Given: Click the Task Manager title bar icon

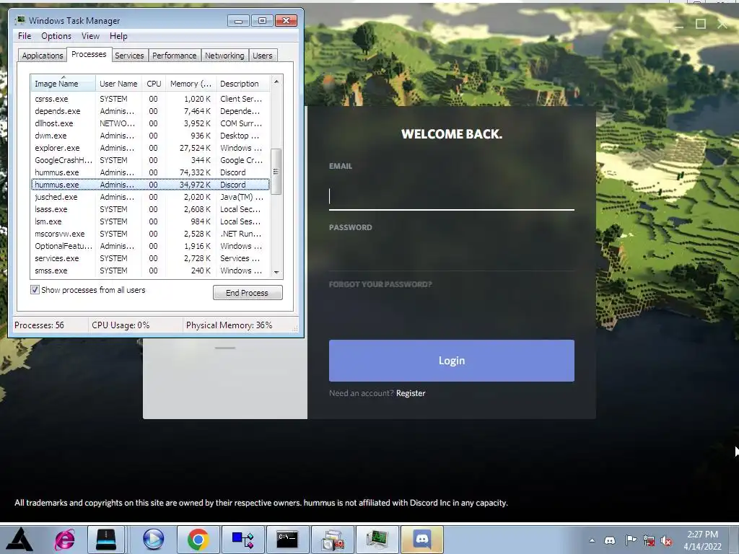Looking at the screenshot, I should pyautogui.click(x=19, y=21).
